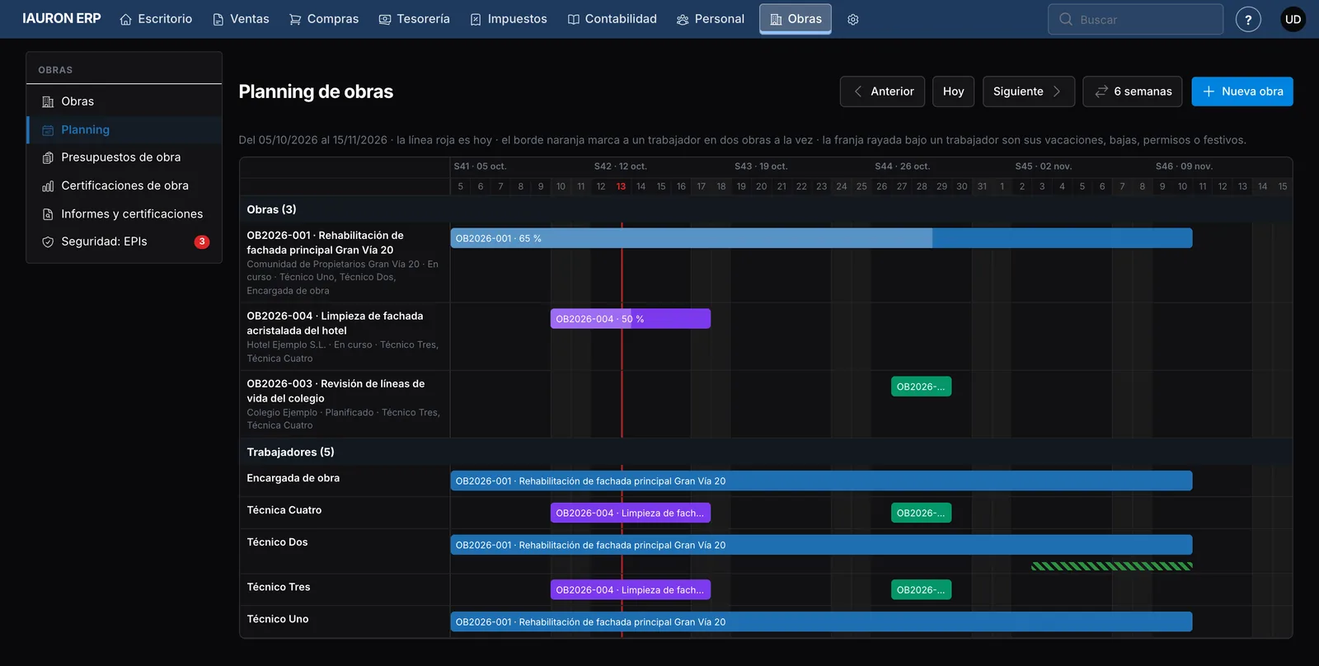Go to previous period with Anterior

[x=882, y=91]
